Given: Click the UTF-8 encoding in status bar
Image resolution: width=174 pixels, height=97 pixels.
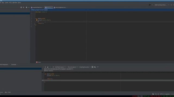Looking at the screenshot, I should [161, 94].
